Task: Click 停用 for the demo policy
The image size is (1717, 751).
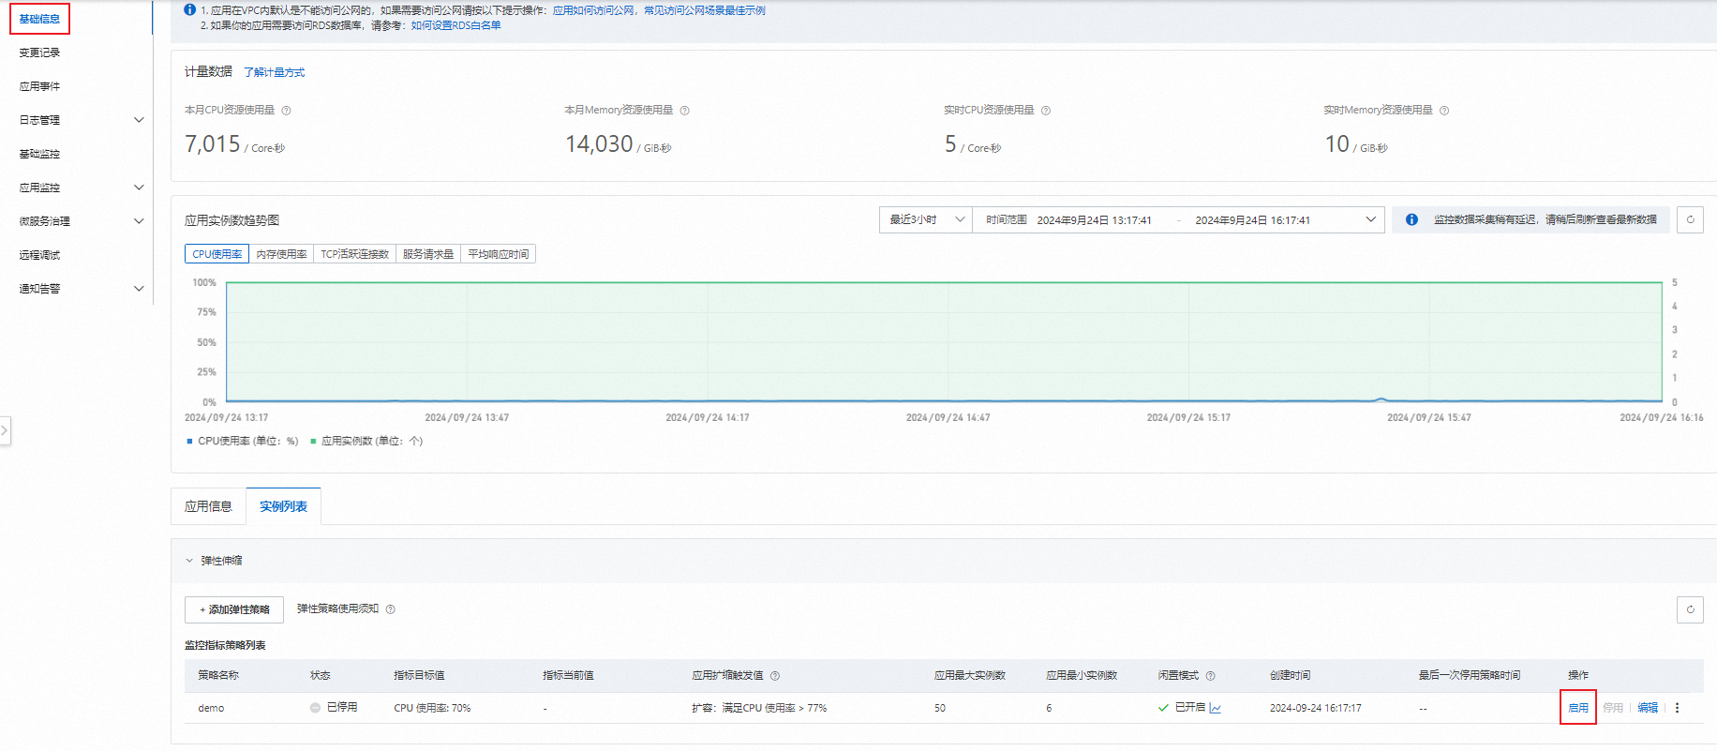Action: (1613, 708)
